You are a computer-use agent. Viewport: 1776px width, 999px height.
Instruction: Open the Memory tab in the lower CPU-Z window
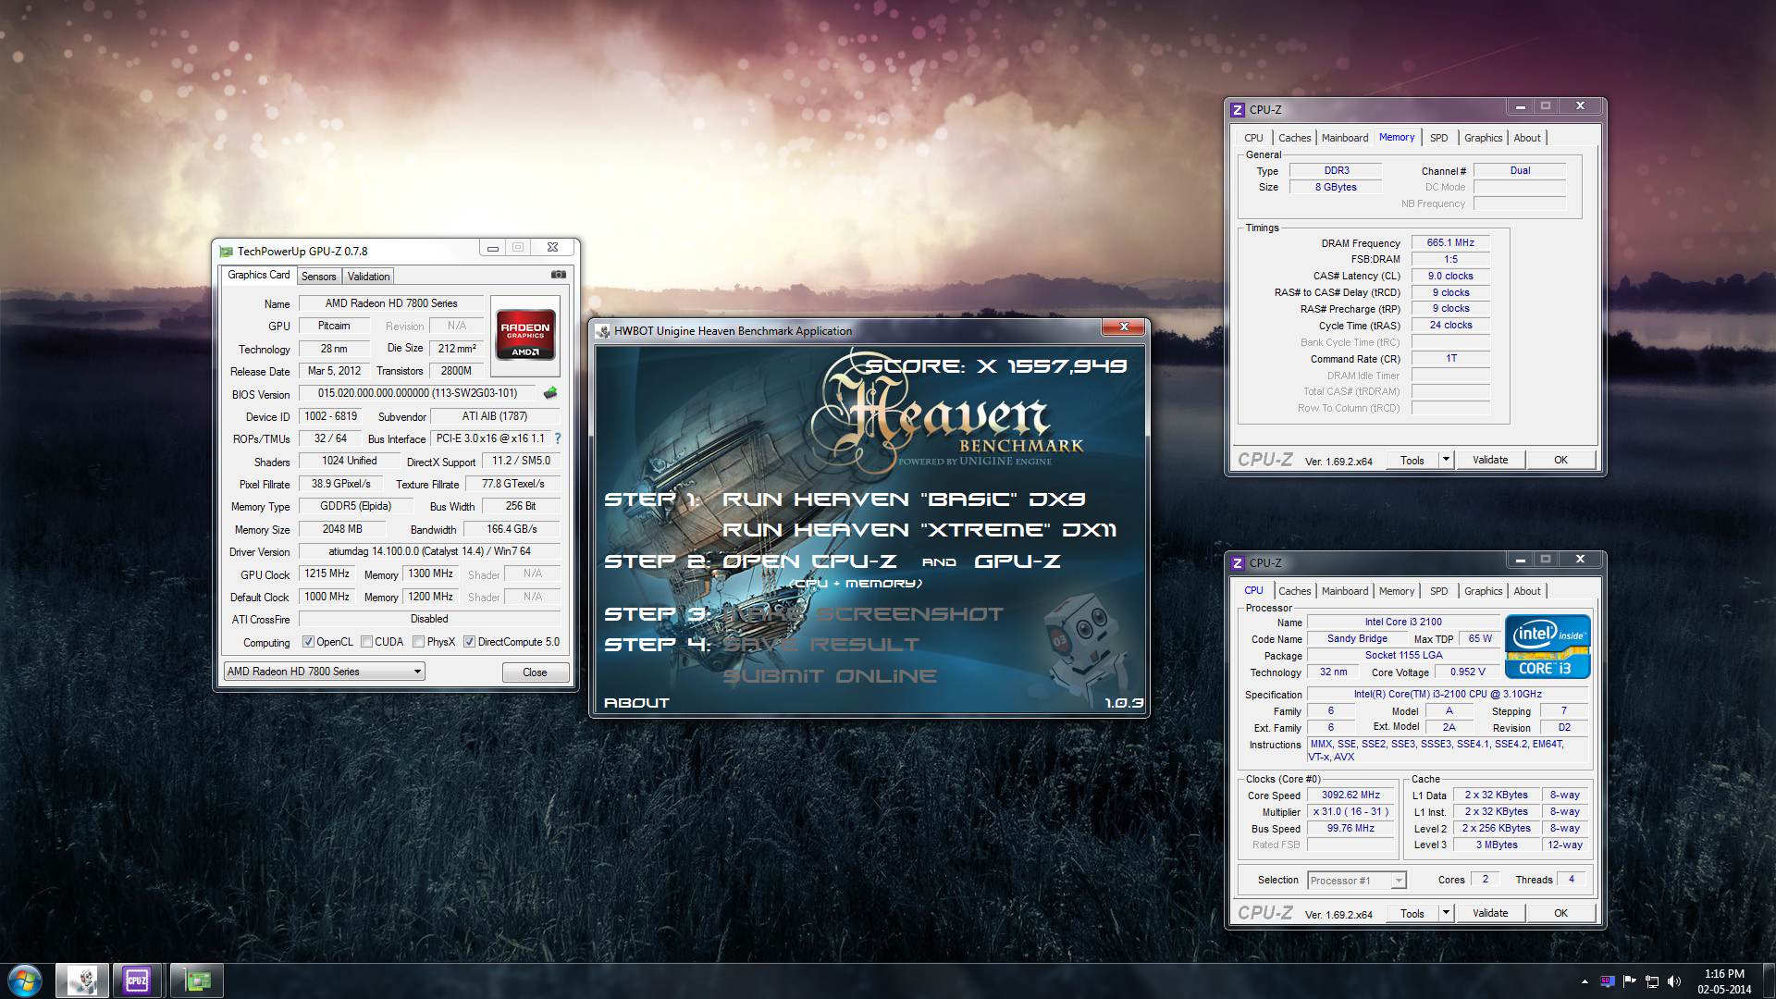[x=1396, y=591]
